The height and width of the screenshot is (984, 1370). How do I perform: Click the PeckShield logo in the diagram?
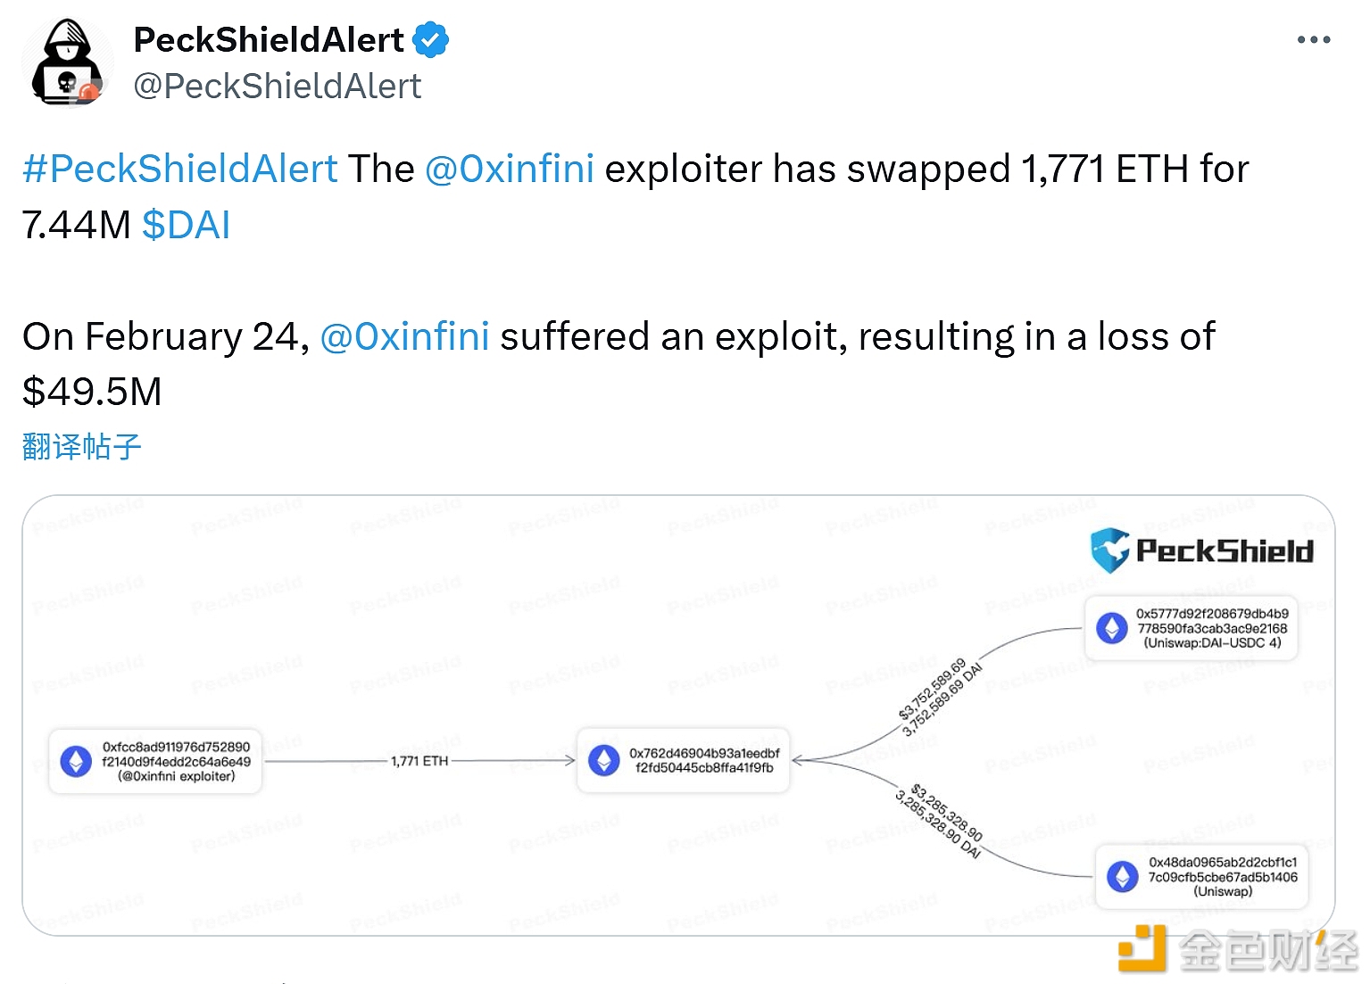1201,550
